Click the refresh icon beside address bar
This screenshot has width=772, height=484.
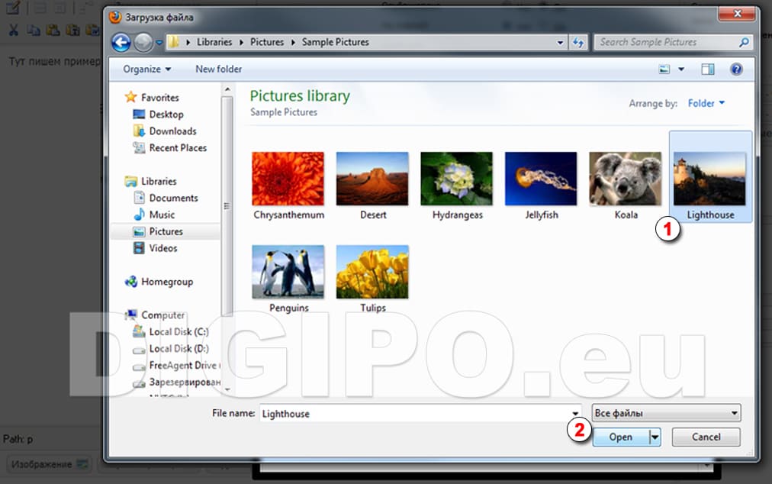(x=579, y=43)
